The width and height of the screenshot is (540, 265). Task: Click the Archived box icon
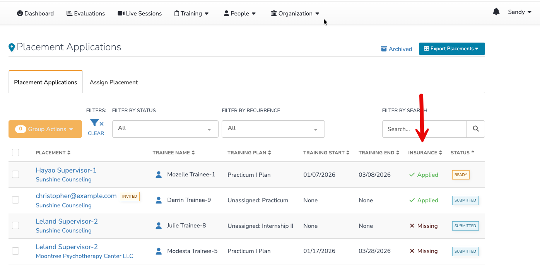384,49
